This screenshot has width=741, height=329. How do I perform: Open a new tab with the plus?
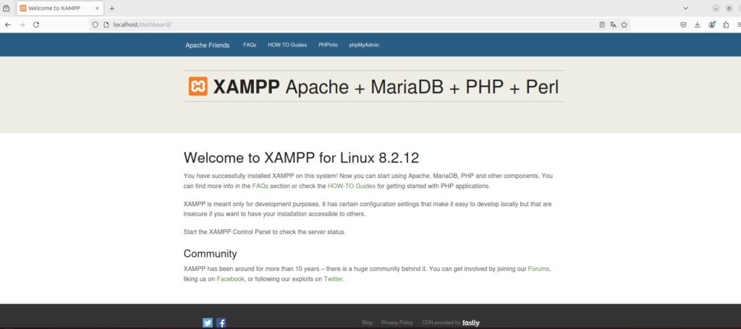(x=112, y=9)
